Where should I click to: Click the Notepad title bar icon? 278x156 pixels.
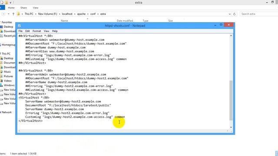20,26
